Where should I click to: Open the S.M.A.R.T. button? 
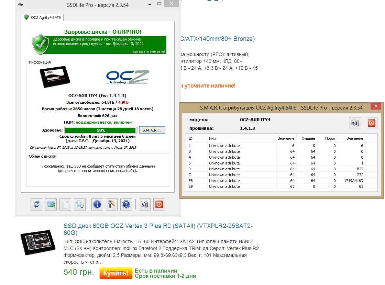click(152, 130)
